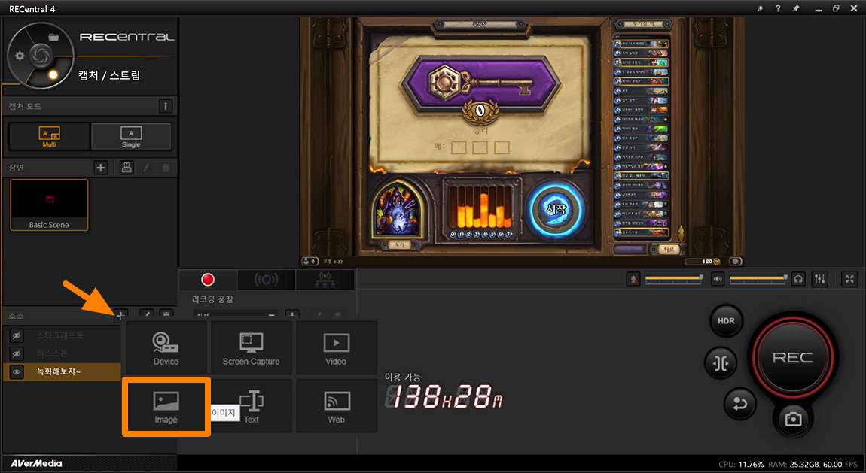Choose Screen Capture as the source type

click(x=251, y=348)
